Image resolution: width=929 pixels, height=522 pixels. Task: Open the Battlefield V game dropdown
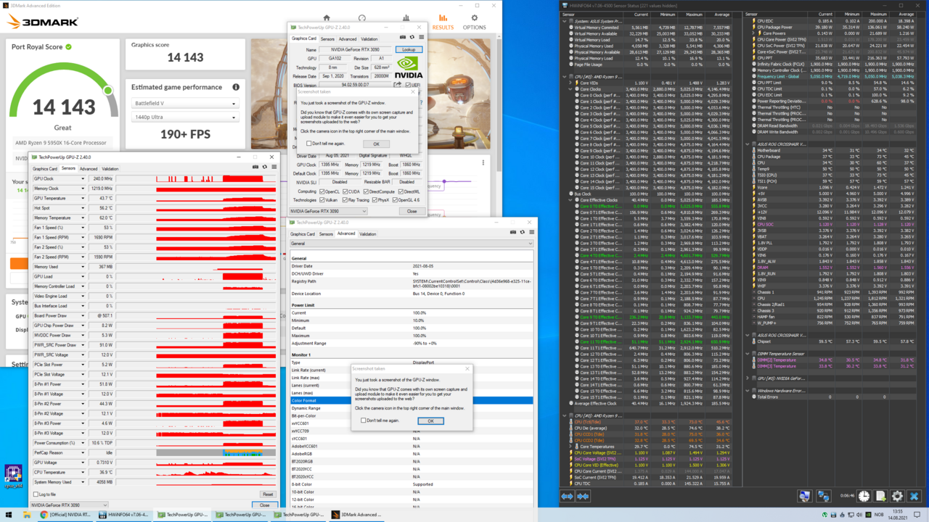point(185,104)
